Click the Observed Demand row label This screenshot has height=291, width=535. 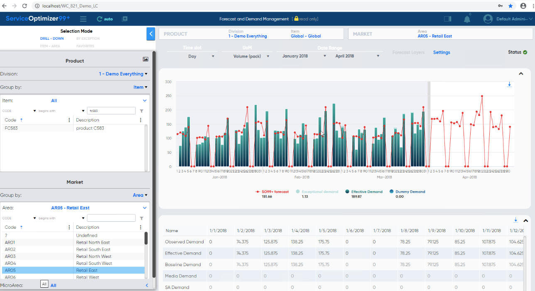coord(184,242)
